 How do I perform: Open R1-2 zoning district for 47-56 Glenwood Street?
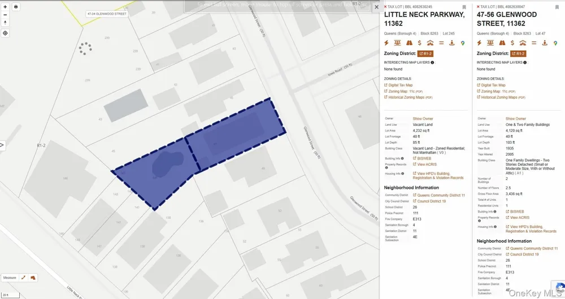(x=518, y=54)
